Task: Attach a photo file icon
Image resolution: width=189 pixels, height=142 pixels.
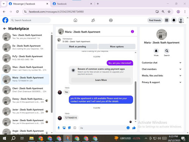Action: tap(64, 128)
